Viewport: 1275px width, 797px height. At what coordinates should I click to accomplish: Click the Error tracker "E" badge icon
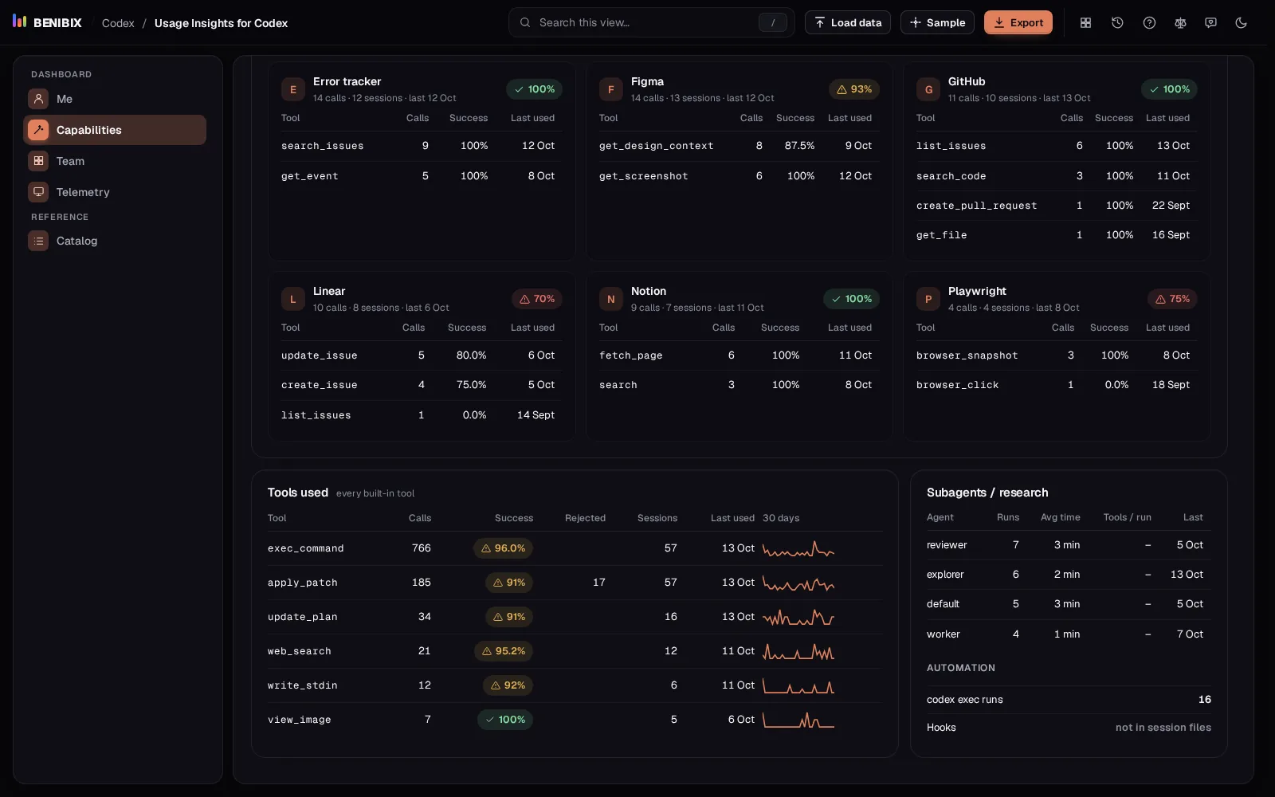point(292,89)
